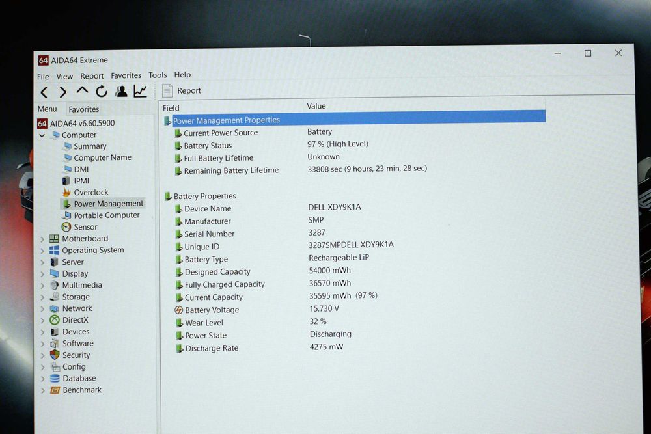Click the Software icon in the tree
Viewport: 651px width, 434px height.
pyautogui.click(x=55, y=344)
